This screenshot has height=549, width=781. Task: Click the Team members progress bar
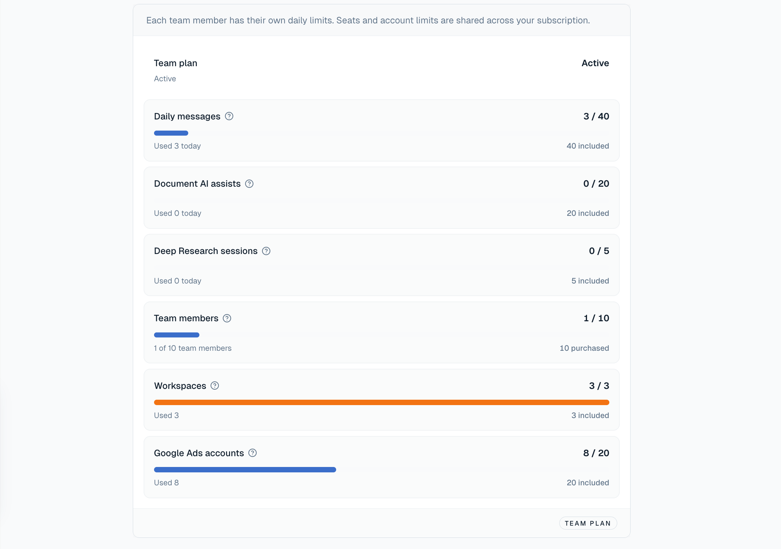pyautogui.click(x=177, y=335)
